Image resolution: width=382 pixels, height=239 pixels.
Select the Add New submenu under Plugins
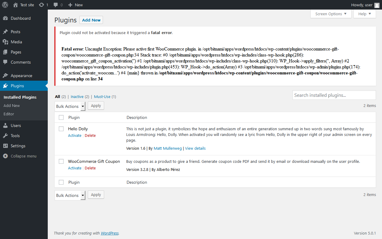click(12, 105)
